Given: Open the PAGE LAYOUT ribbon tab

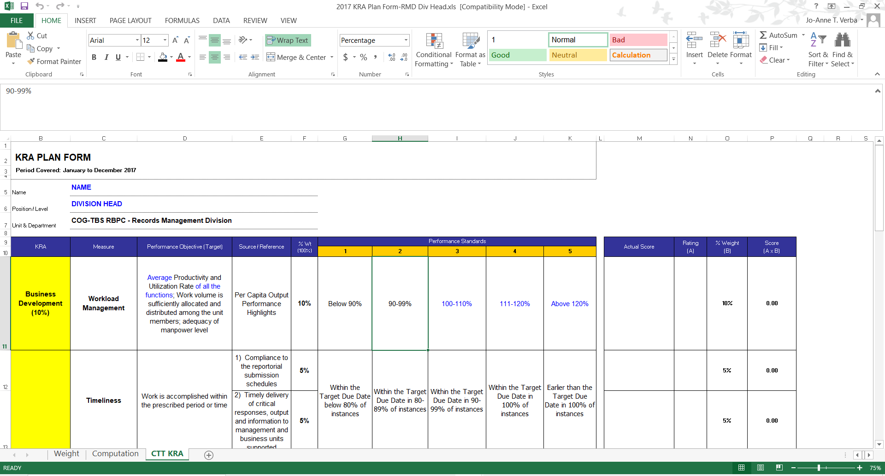Looking at the screenshot, I should (130, 20).
